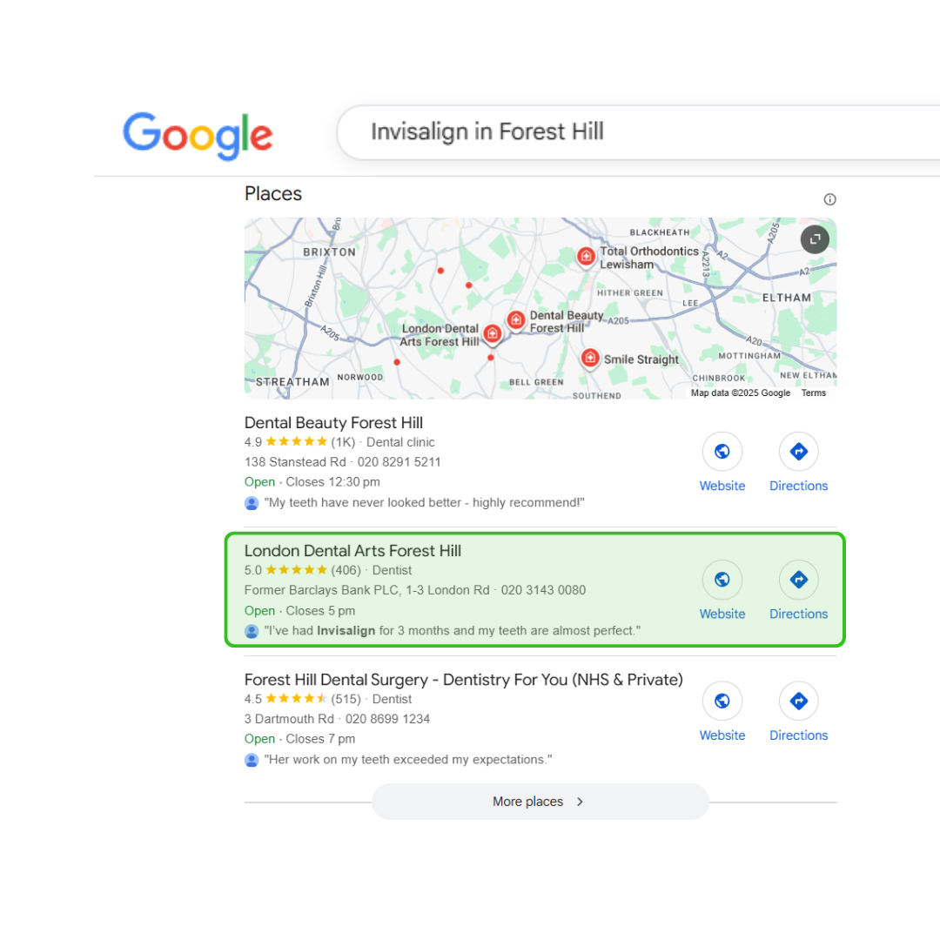Open Forest Hill Dental Surgery website icon
This screenshot has width=940, height=940.
pos(722,701)
